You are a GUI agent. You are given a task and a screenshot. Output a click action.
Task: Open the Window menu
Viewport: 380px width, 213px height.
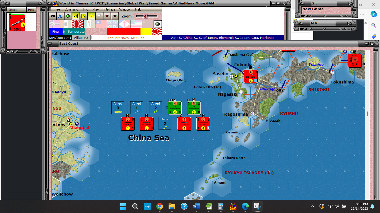pyautogui.click(x=125, y=9)
